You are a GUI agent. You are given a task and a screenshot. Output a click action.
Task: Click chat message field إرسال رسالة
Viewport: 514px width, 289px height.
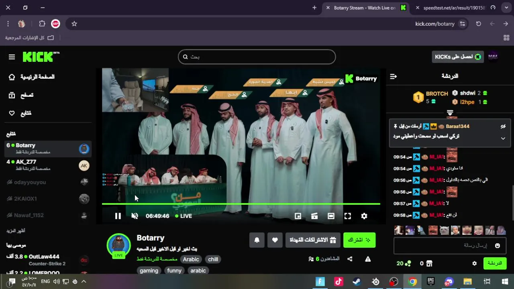point(450,245)
